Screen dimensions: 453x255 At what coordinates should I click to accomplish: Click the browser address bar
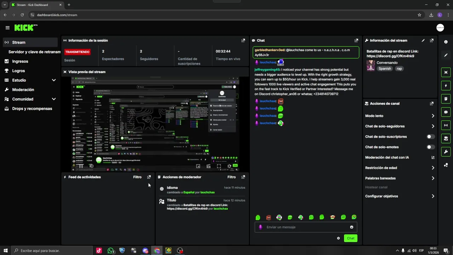223,15
